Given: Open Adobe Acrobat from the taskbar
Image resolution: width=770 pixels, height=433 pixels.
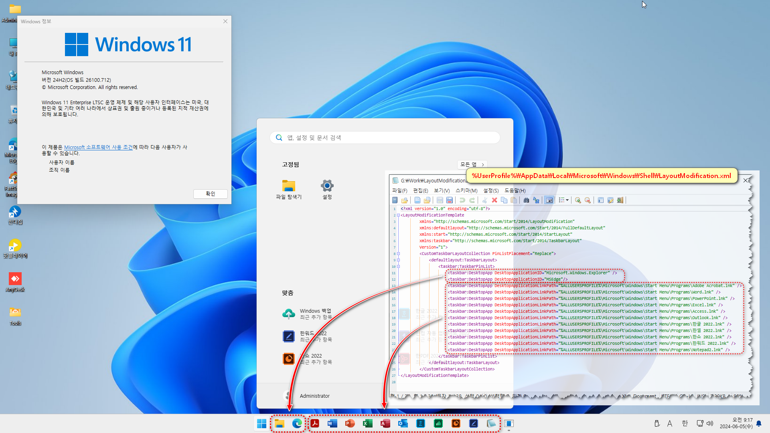Looking at the screenshot, I should (x=315, y=423).
